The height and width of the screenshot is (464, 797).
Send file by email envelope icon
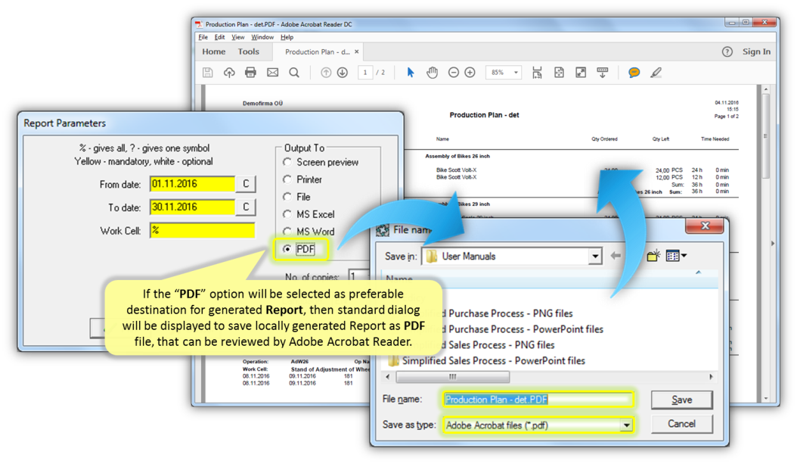click(272, 72)
